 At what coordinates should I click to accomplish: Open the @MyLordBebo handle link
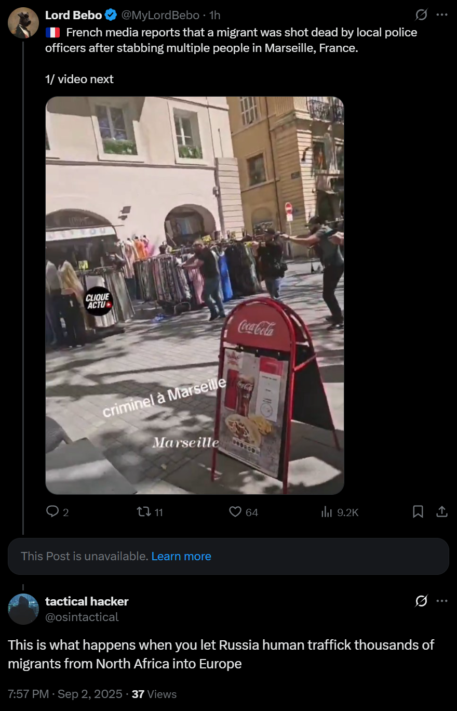click(161, 16)
